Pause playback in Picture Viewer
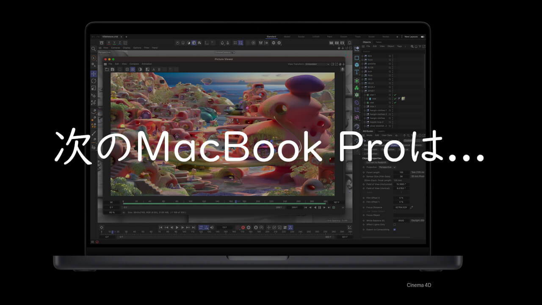 (x=320, y=208)
